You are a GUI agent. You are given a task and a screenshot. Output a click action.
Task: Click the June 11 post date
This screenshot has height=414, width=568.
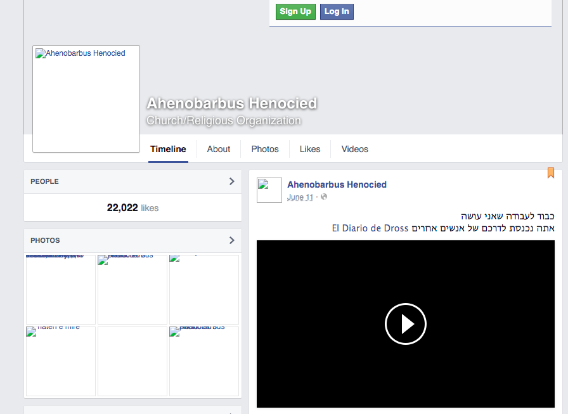tap(300, 197)
